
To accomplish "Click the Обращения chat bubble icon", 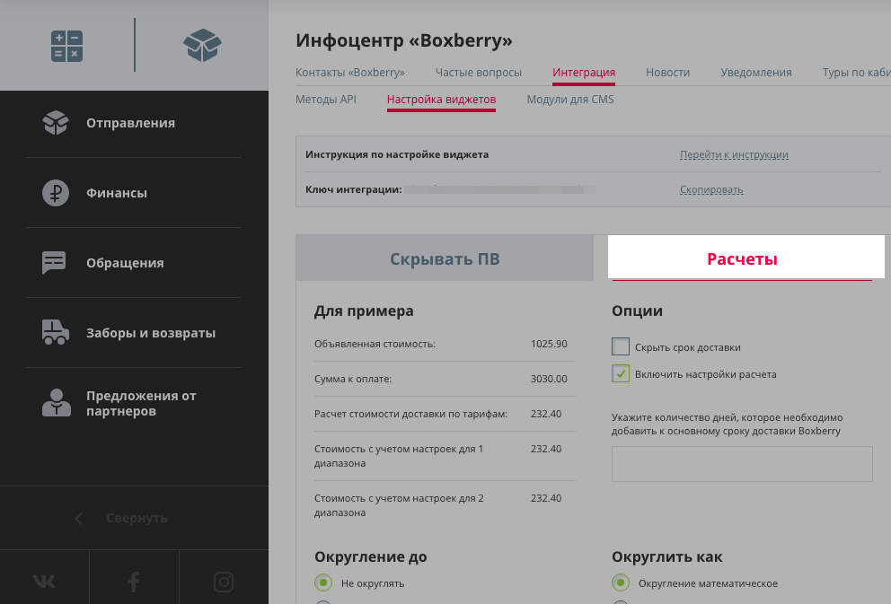I will (x=54, y=263).
